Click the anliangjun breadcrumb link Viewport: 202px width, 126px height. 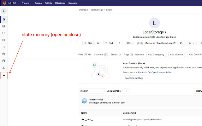pos(83,10)
